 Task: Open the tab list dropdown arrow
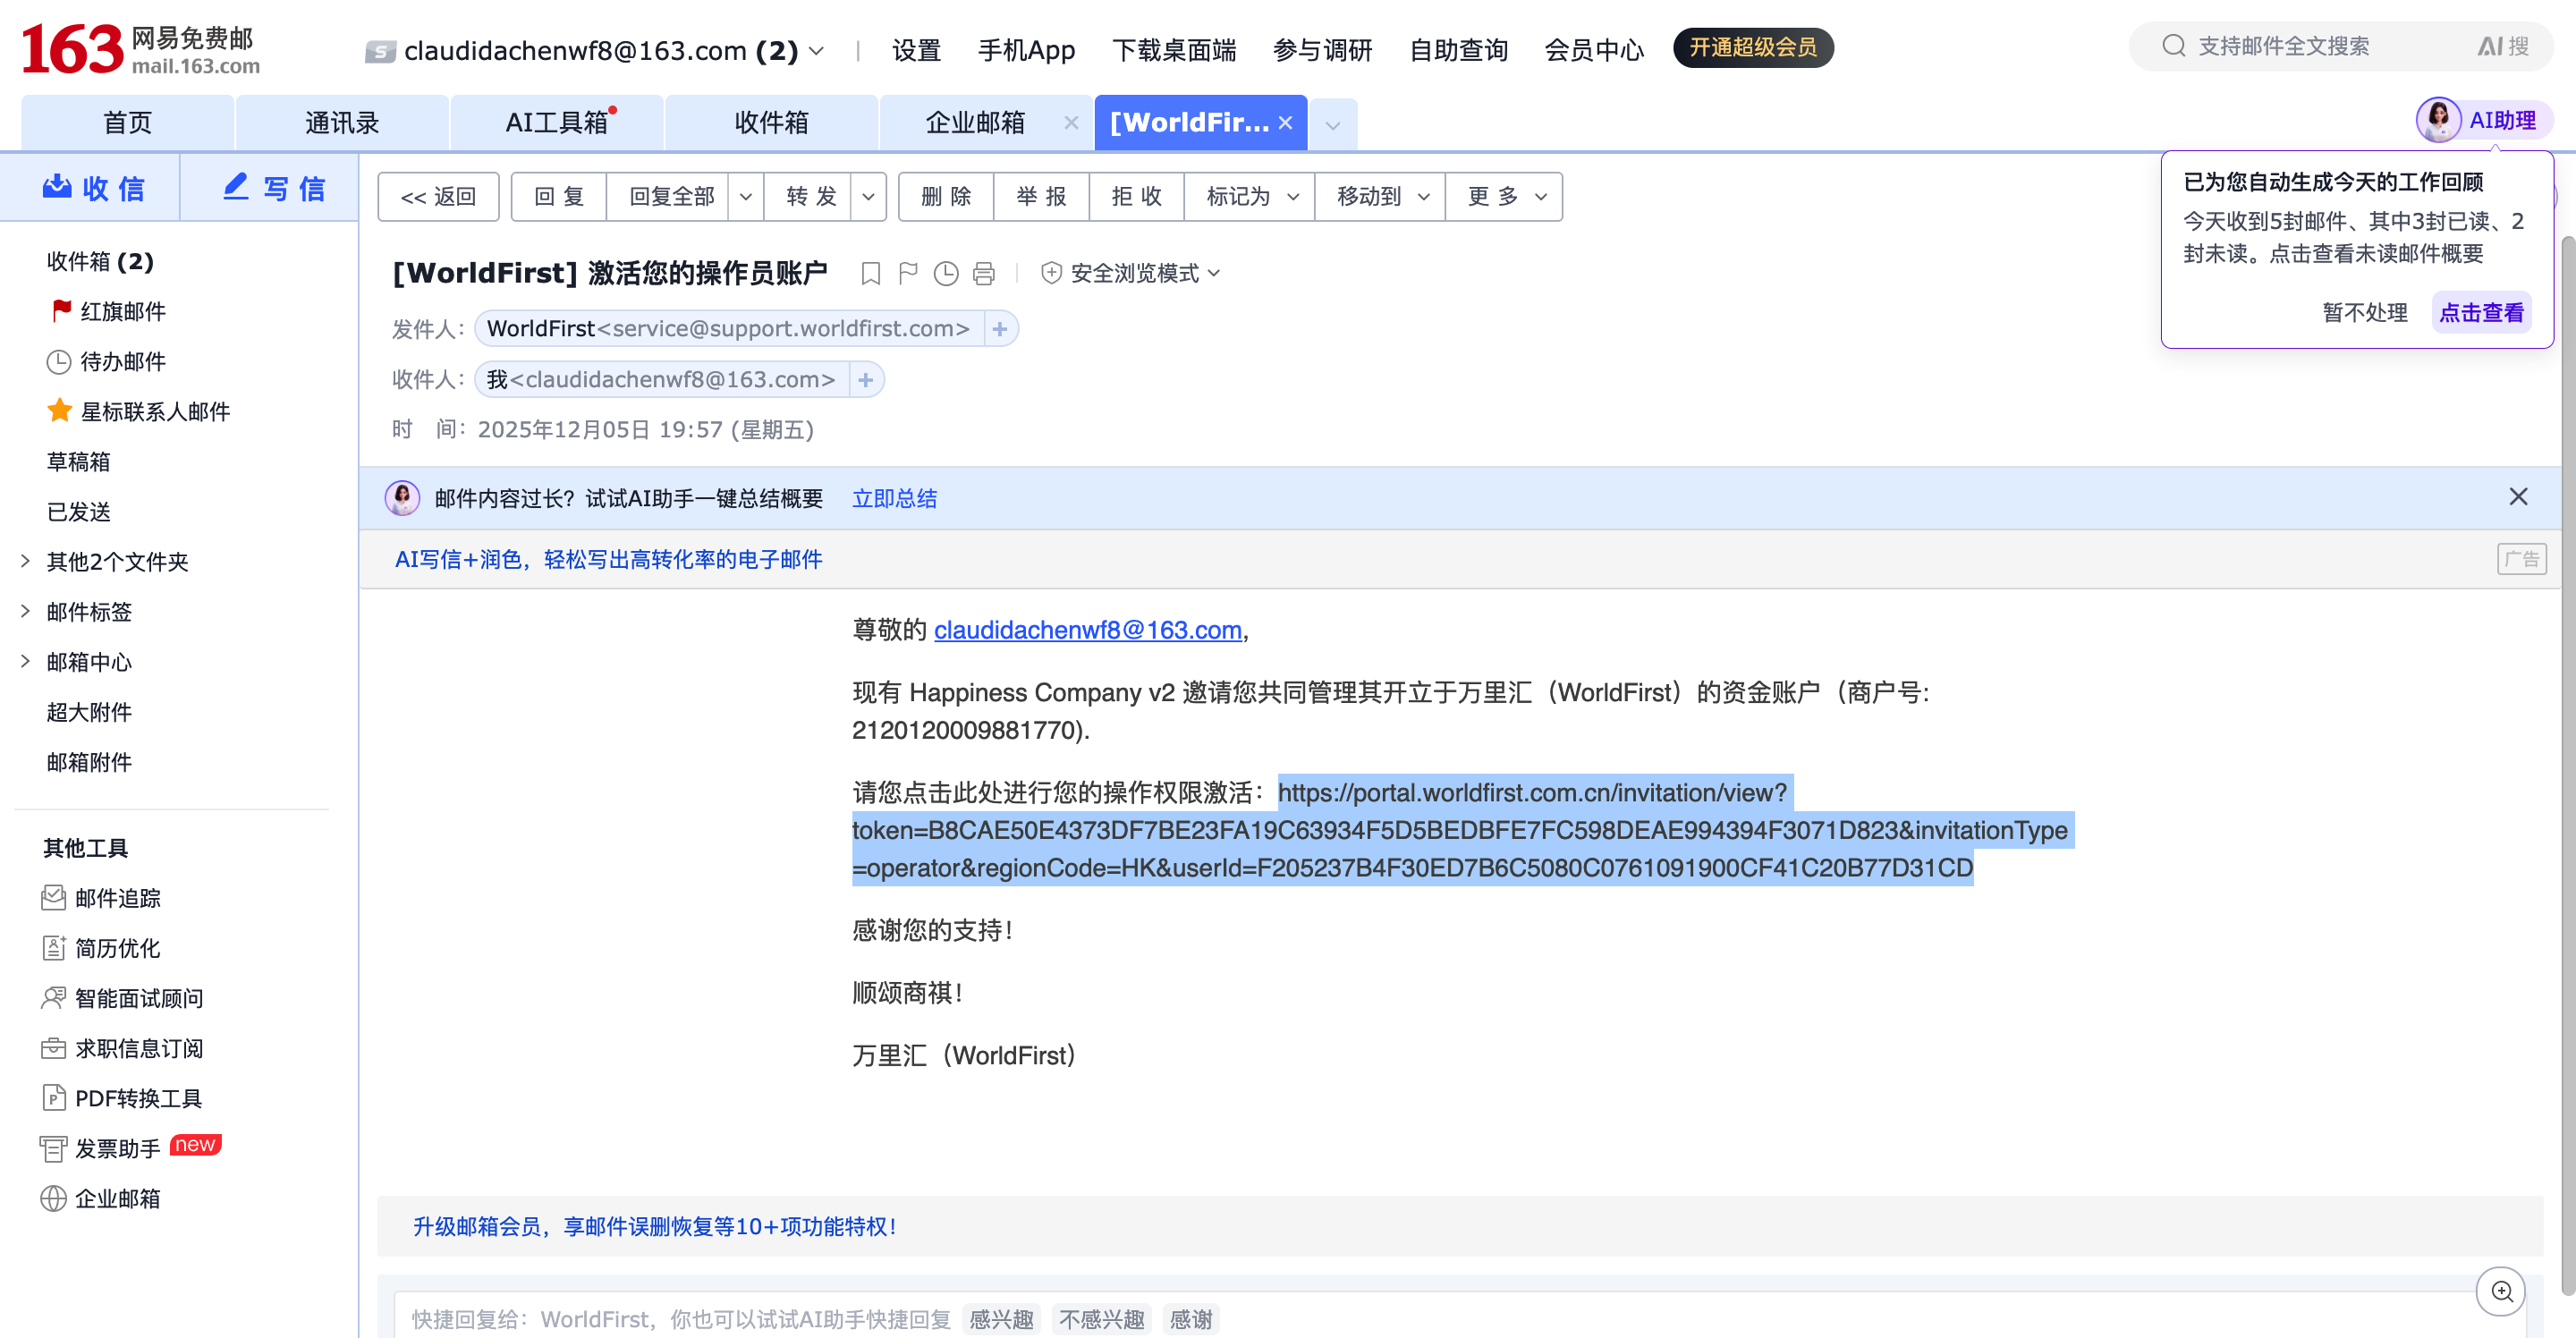tap(1332, 125)
